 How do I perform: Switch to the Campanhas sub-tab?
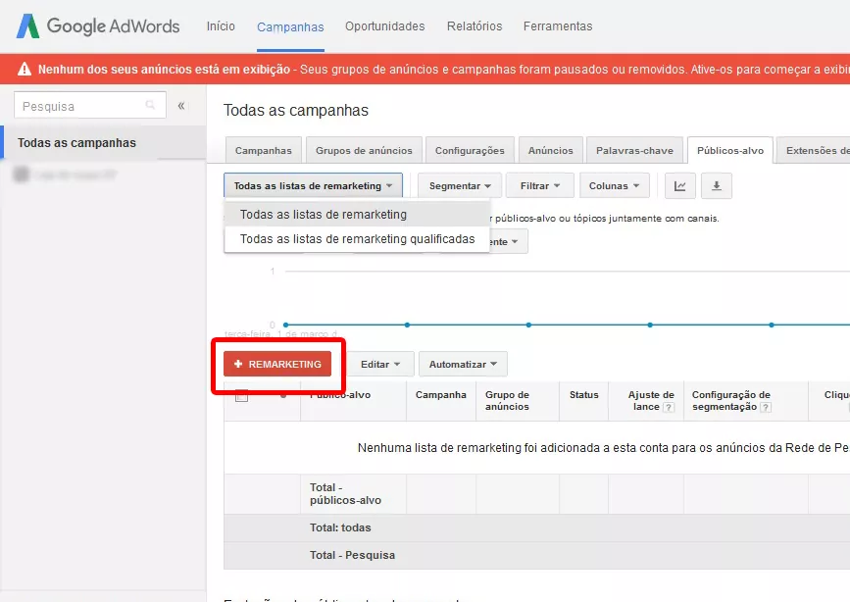[264, 150]
